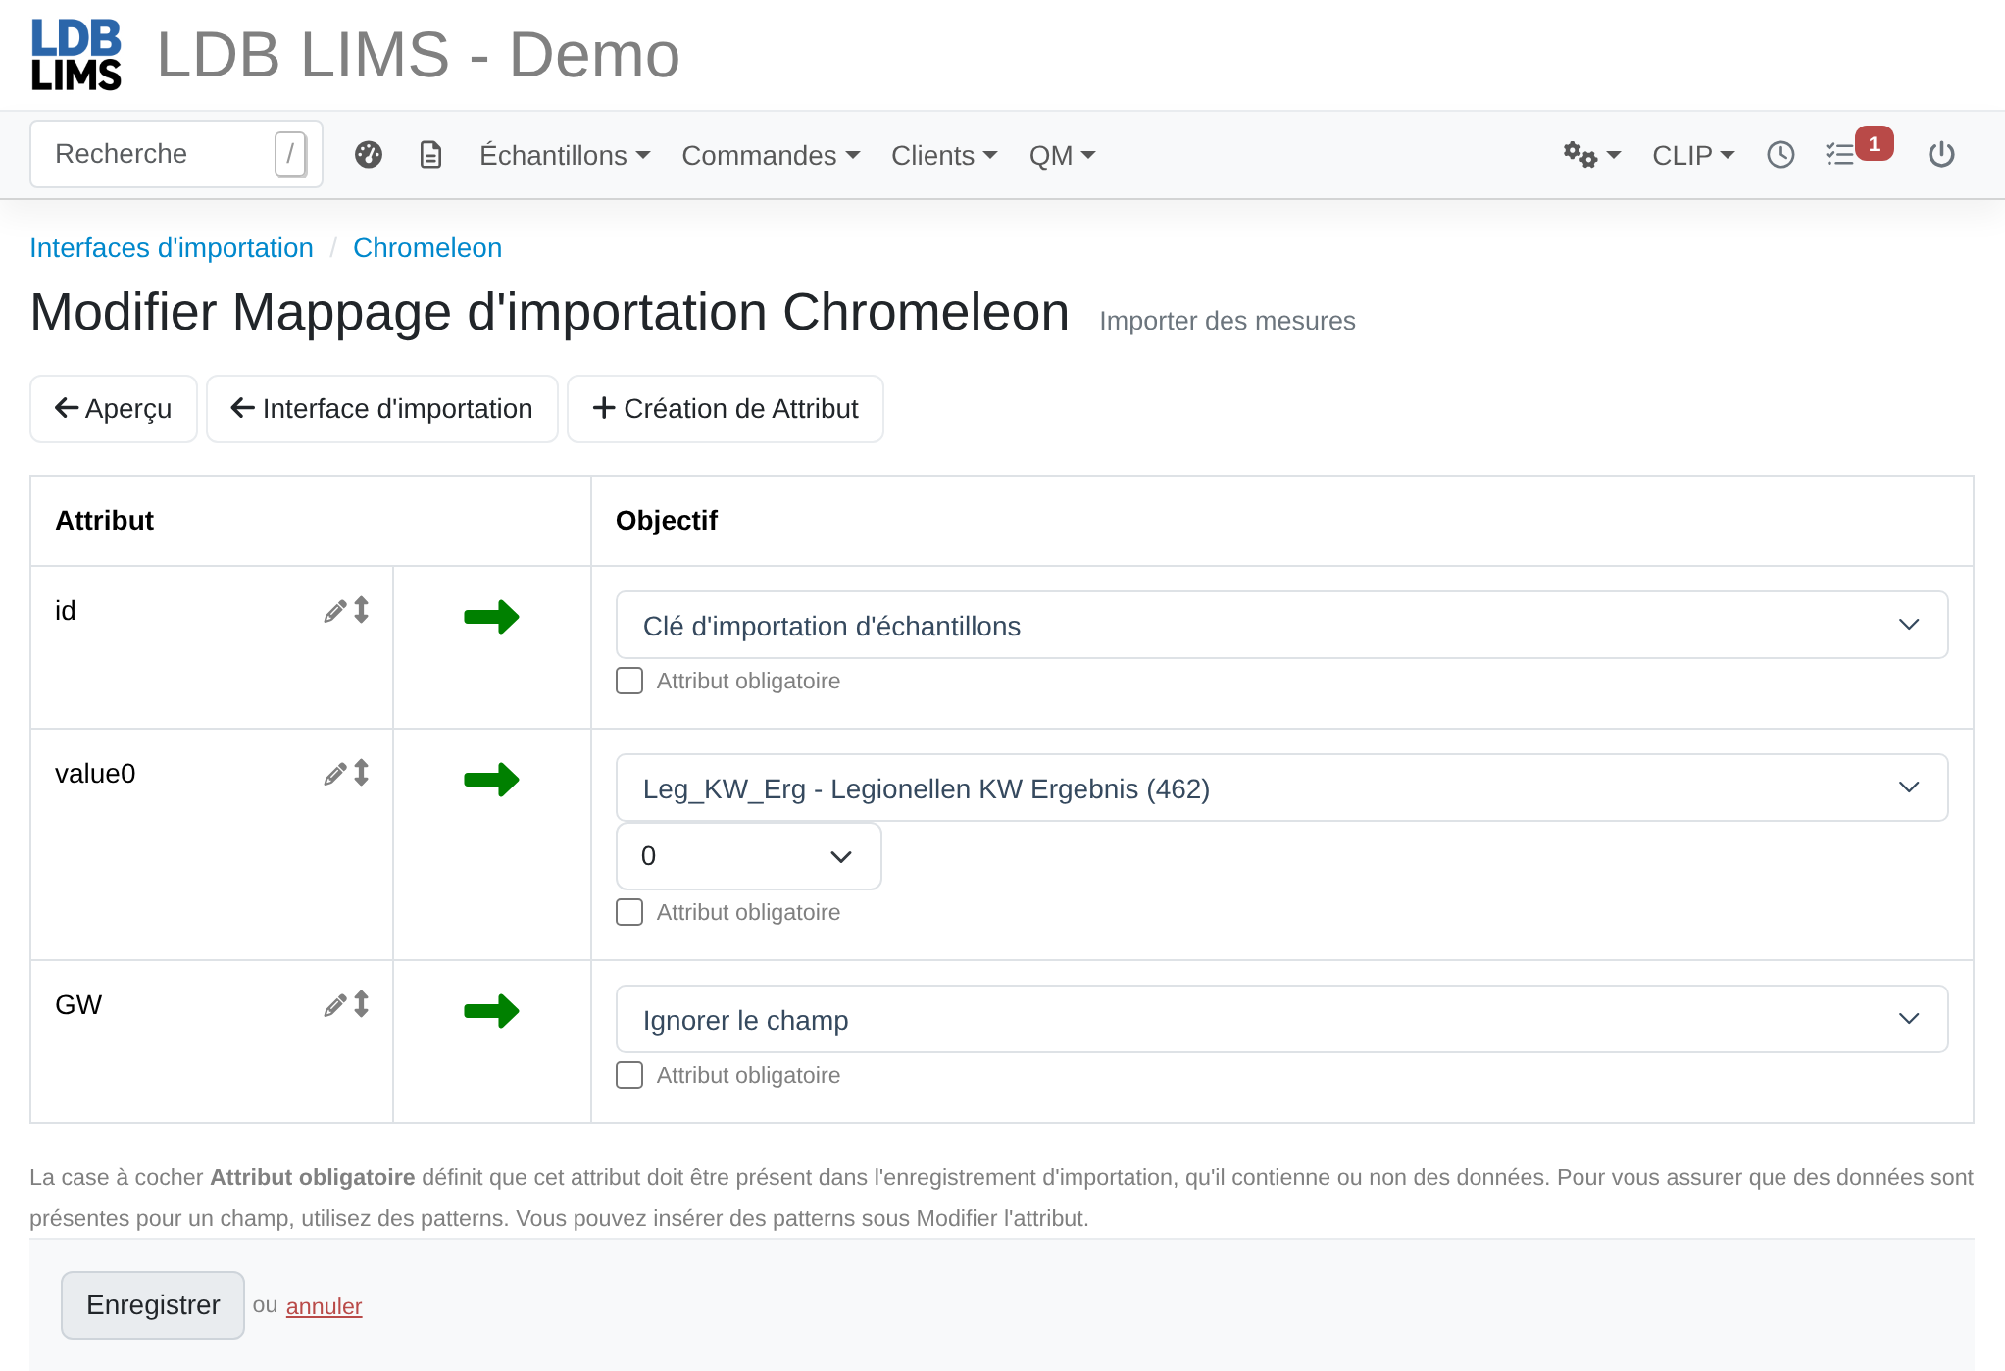
Task: Open the QM menu
Action: coord(1062,155)
